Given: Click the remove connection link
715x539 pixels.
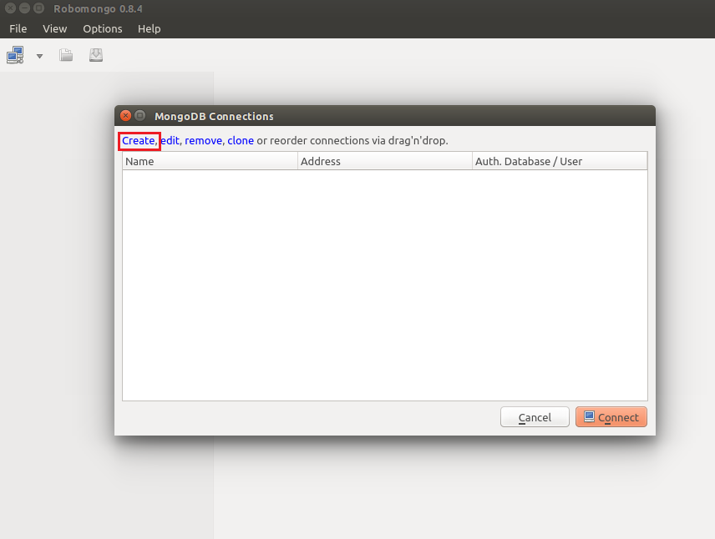Looking at the screenshot, I should (x=203, y=140).
